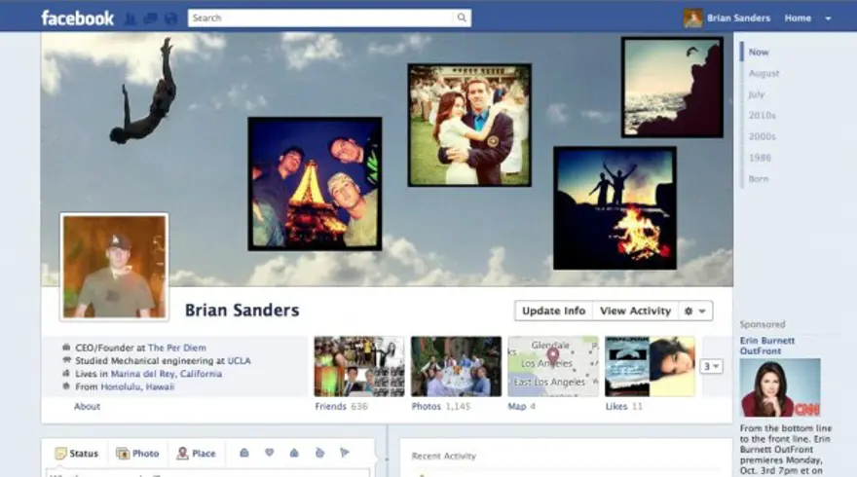Switch to the Photo composer tab
This screenshot has height=477, width=857.
137,454
